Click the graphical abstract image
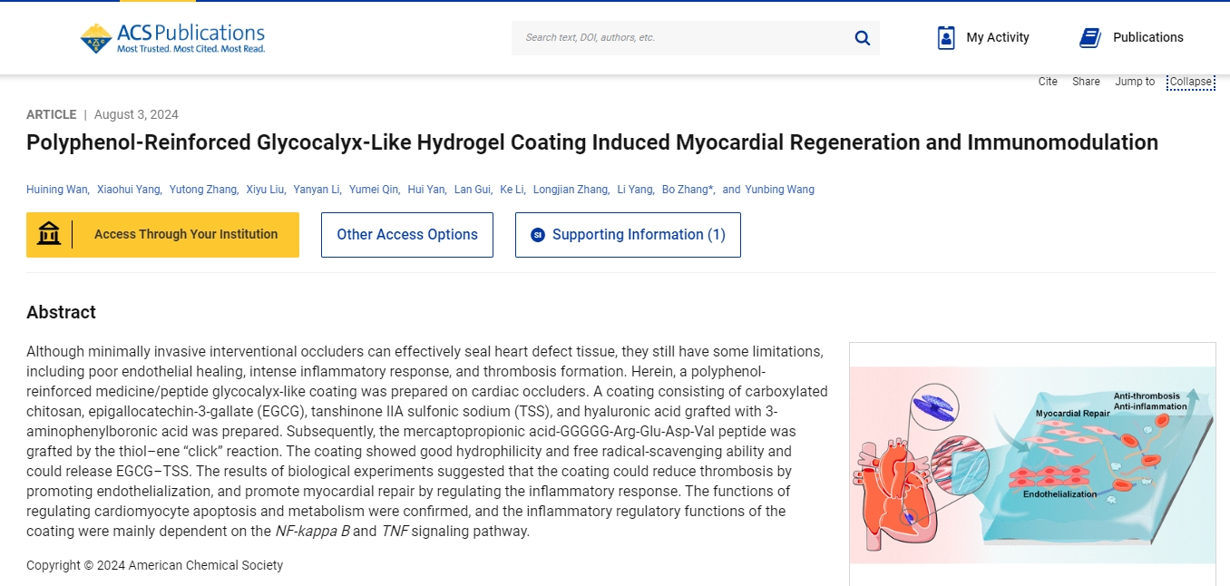Image resolution: width=1230 pixels, height=586 pixels. click(1032, 464)
